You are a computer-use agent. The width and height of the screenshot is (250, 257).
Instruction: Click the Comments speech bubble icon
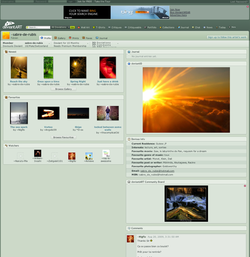click(129, 228)
